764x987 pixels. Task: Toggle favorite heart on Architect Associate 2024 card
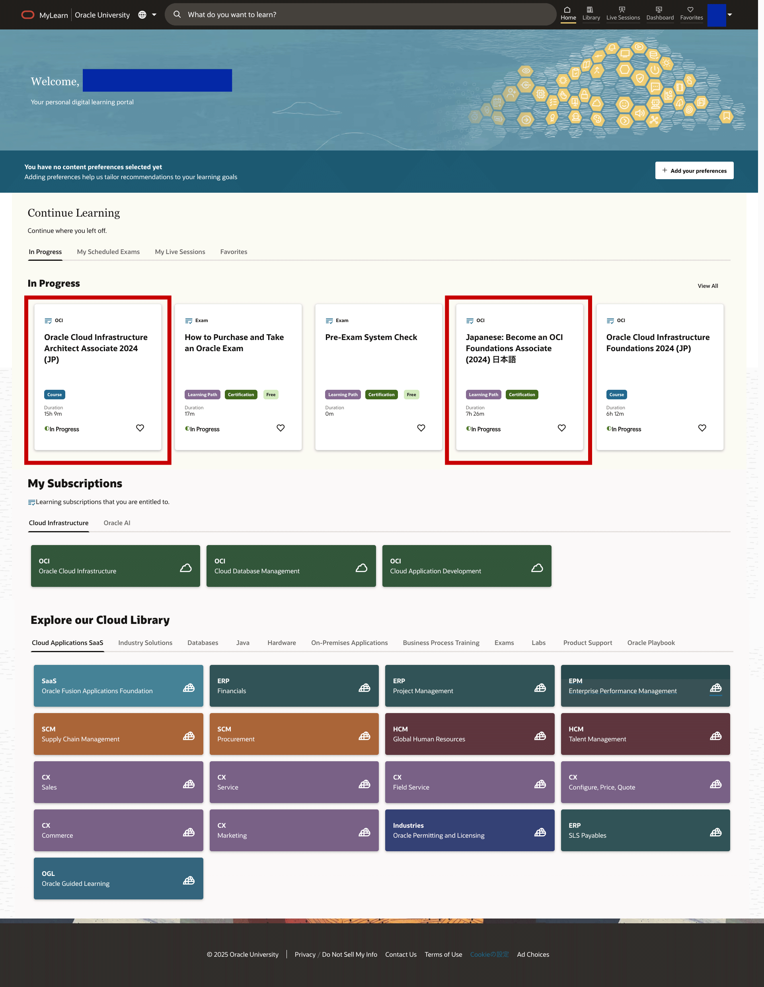pos(140,428)
